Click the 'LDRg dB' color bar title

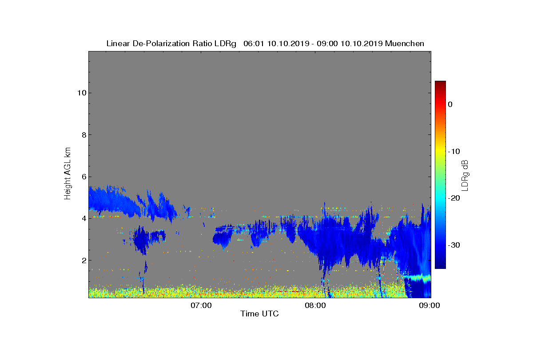465,175
